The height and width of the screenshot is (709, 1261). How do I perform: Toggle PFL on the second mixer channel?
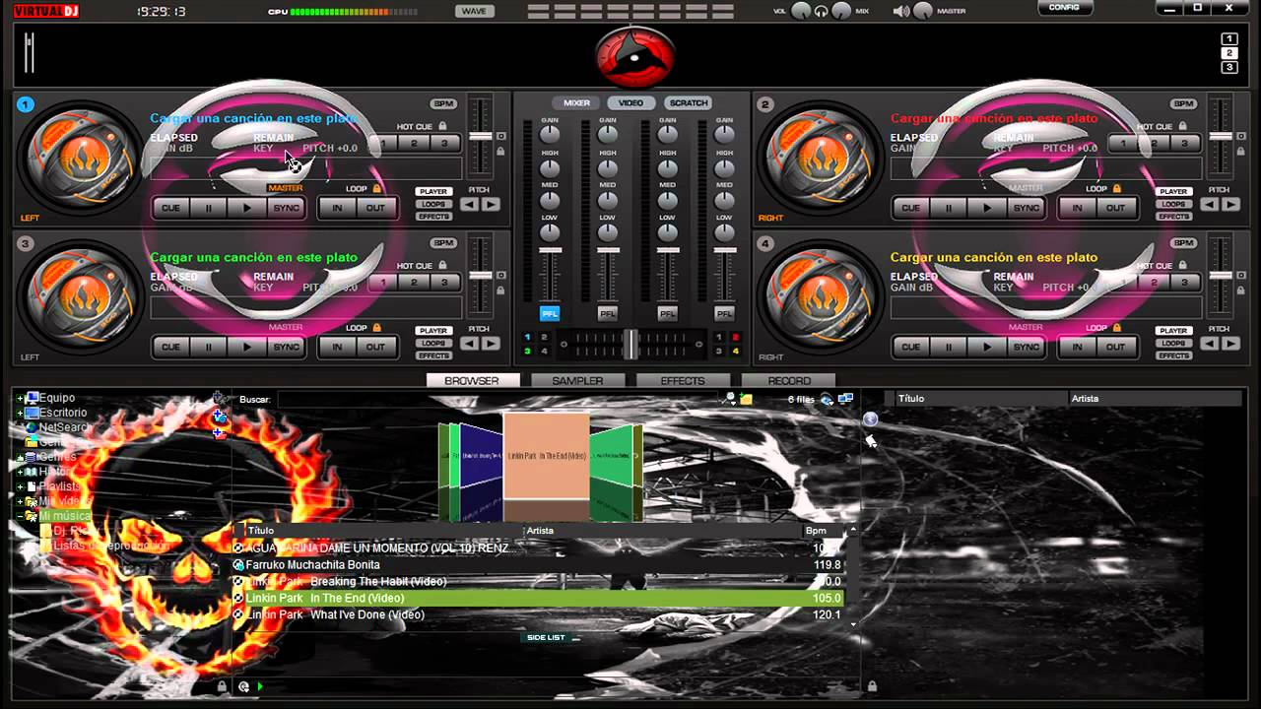608,313
